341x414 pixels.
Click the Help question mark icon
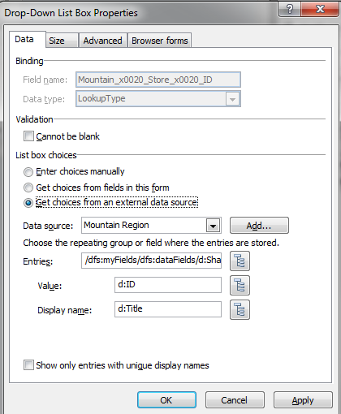289,9
